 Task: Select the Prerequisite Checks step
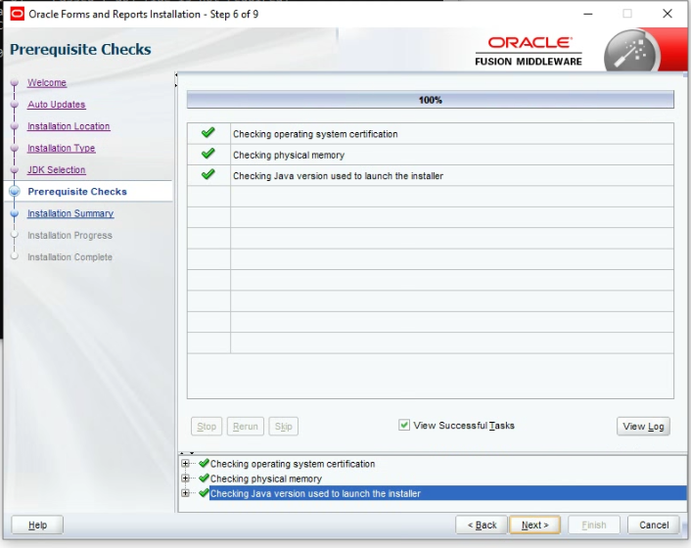click(77, 191)
